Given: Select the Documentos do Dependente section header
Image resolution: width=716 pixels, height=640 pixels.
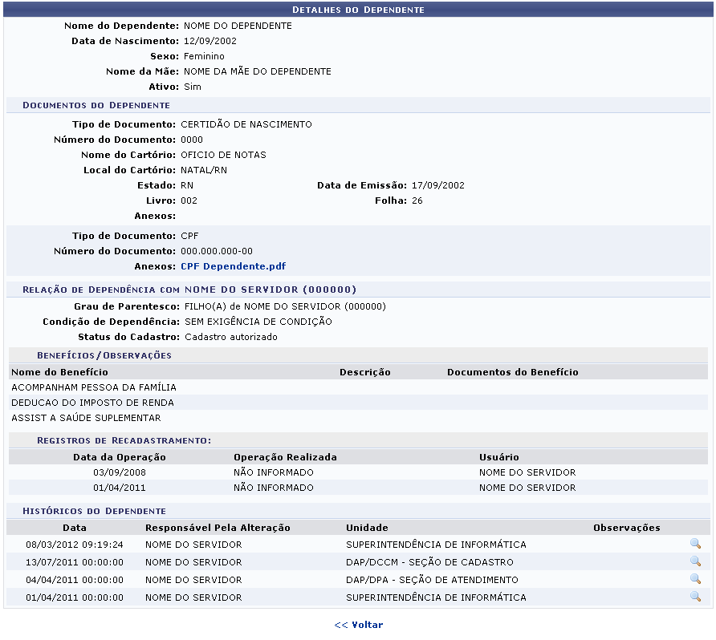Looking at the screenshot, I should pyautogui.click(x=96, y=105).
